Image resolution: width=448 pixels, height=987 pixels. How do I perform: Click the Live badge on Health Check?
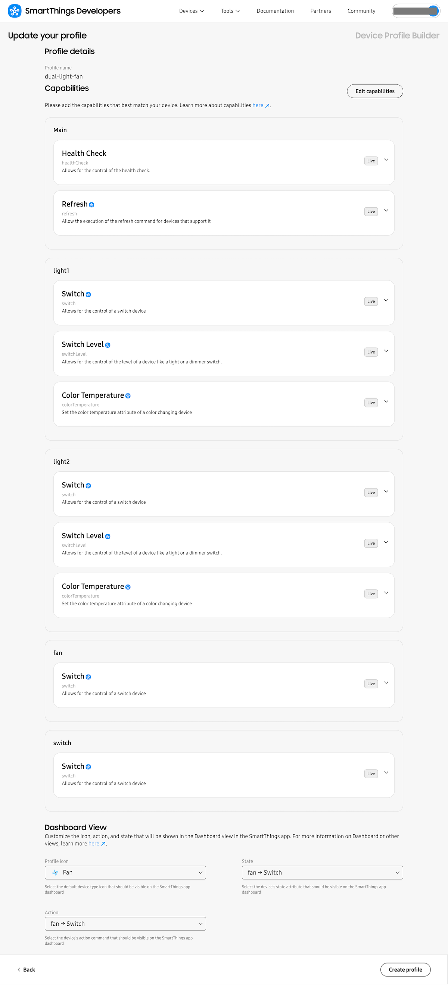tap(371, 161)
